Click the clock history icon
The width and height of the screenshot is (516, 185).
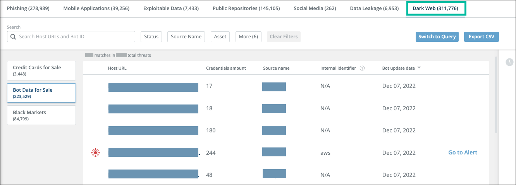pos(509,62)
